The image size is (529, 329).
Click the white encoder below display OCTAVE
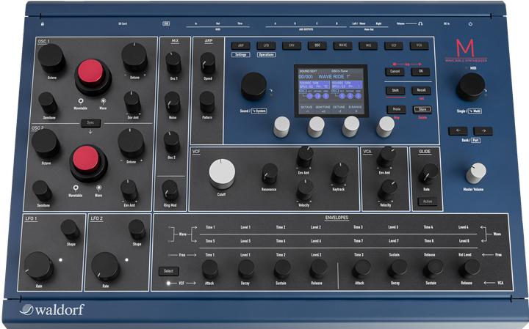click(281, 127)
